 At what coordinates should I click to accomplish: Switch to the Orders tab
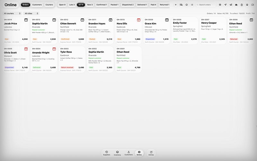tap(25, 5)
